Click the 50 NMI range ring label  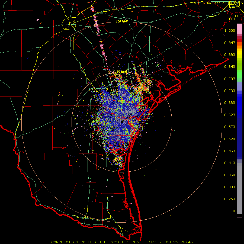[x=122, y=72]
